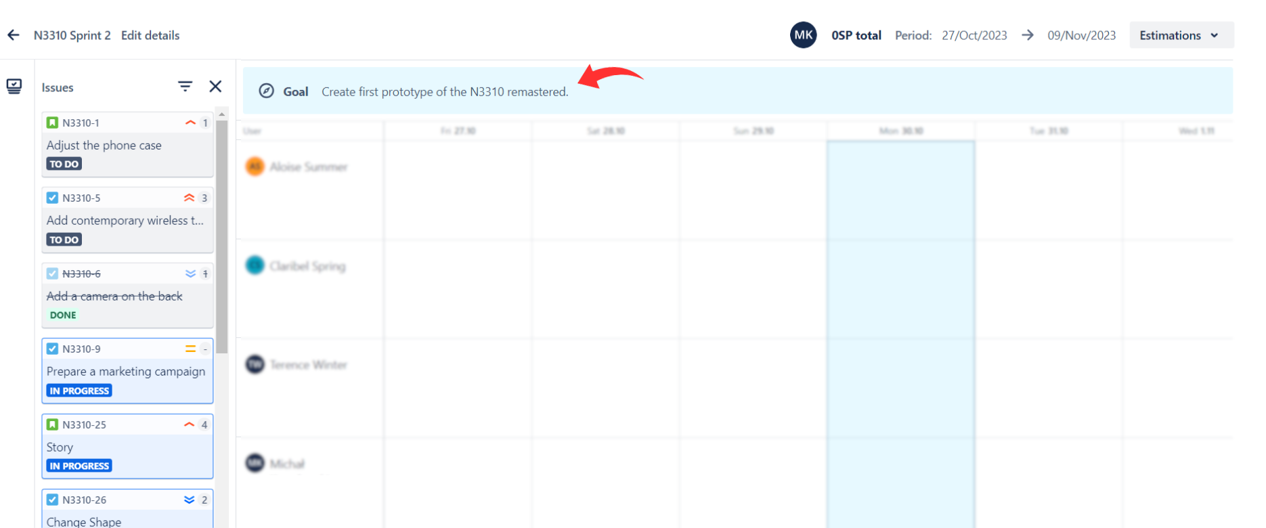
Task: Open the Estimations dropdown
Action: point(1181,35)
